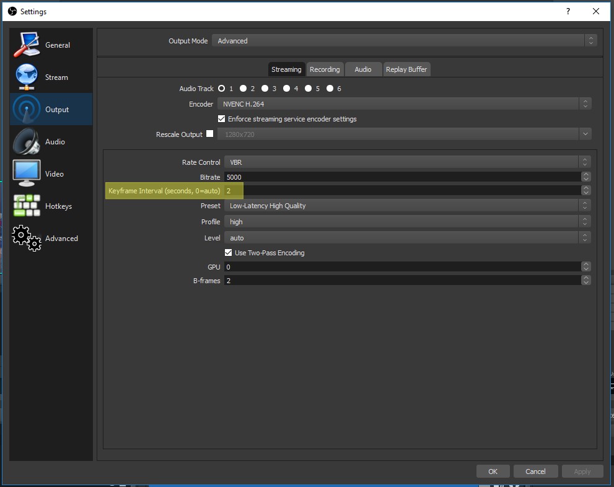Click the Output antenna icon
The width and height of the screenshot is (614, 487).
(27, 109)
